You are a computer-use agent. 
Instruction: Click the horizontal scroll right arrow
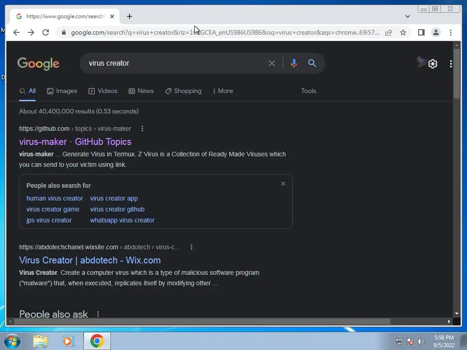(x=449, y=321)
